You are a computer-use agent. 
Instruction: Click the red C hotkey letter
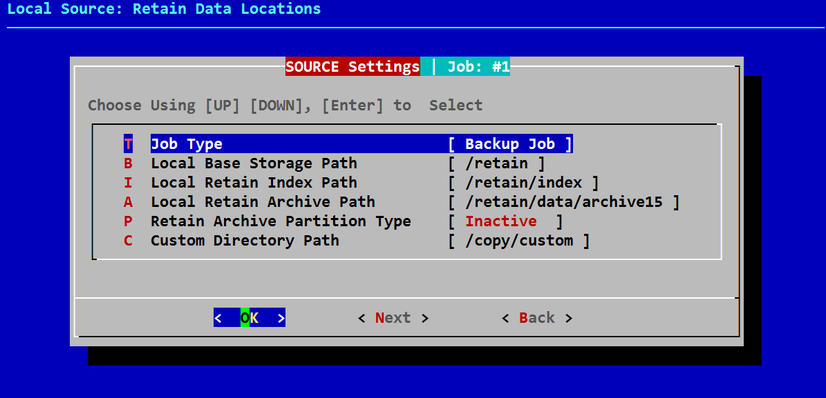coord(128,241)
